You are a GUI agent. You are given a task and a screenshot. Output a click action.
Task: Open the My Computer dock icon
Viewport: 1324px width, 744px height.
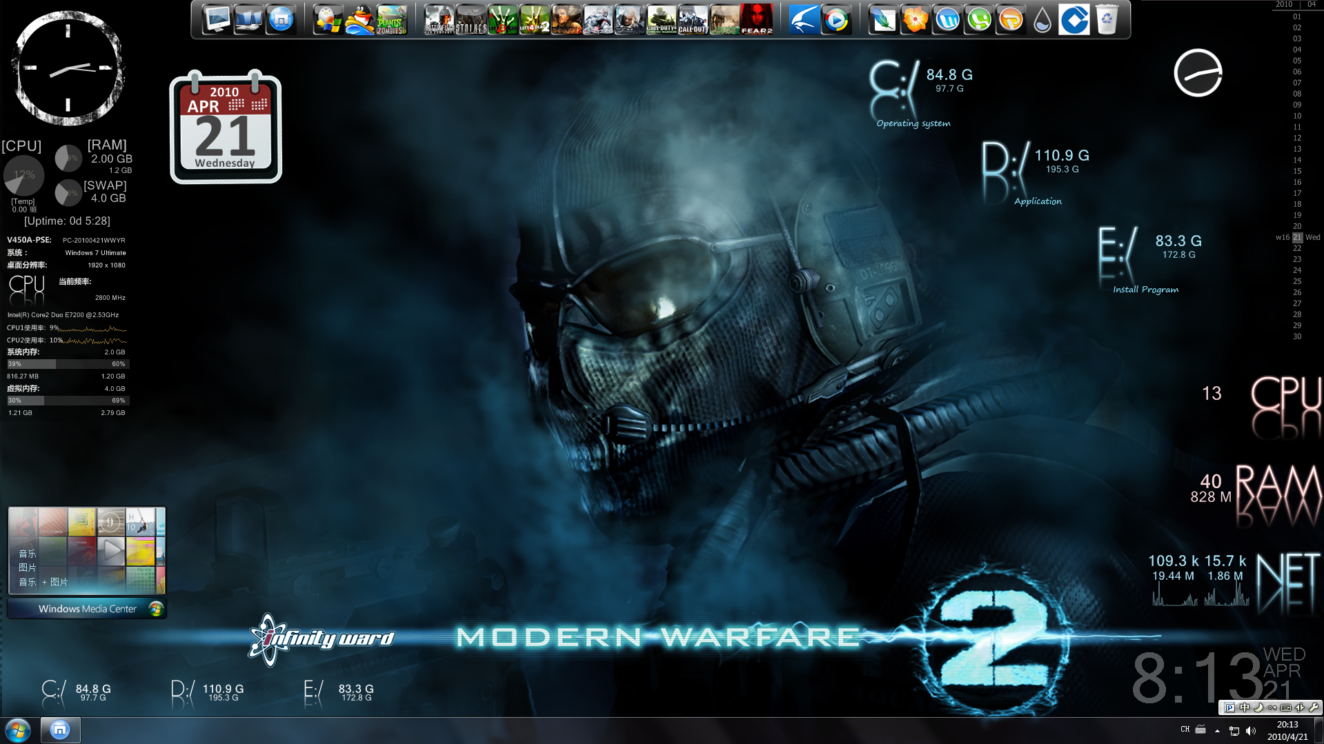pos(216,19)
